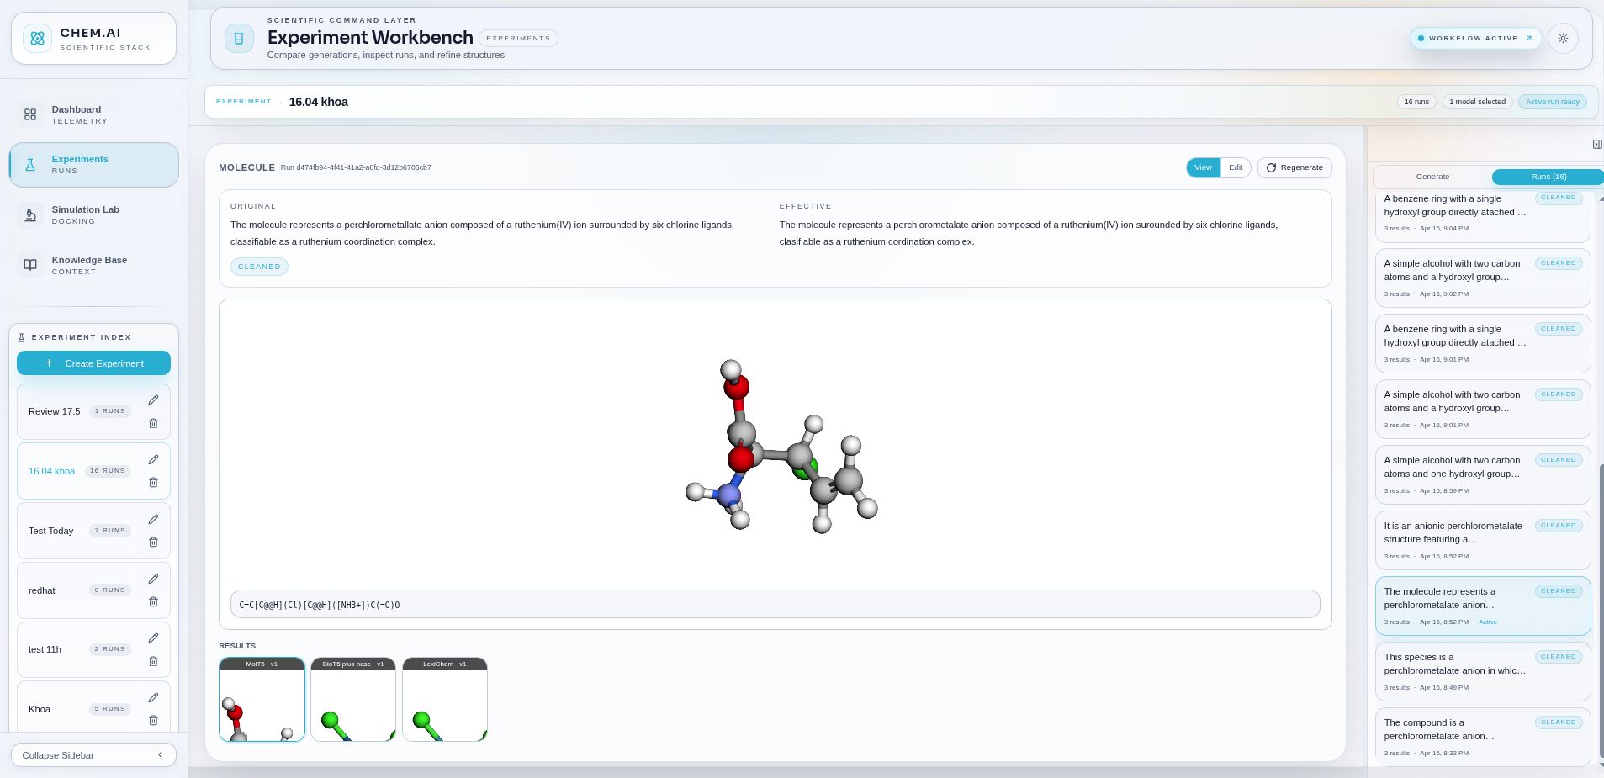Viewport: 1604px width, 778px height.
Task: Select the BioT5 plus base result thumbnail
Action: (x=353, y=700)
